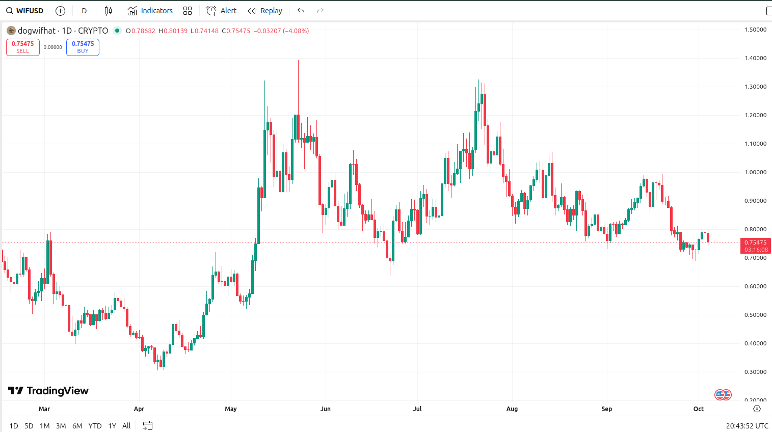
Task: Open the WIFUSD symbol search
Action: (25, 11)
